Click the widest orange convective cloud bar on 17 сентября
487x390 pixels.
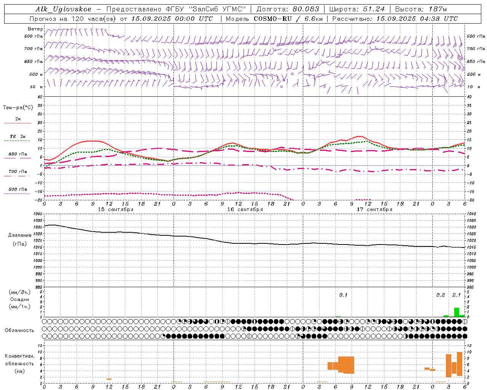(346, 365)
